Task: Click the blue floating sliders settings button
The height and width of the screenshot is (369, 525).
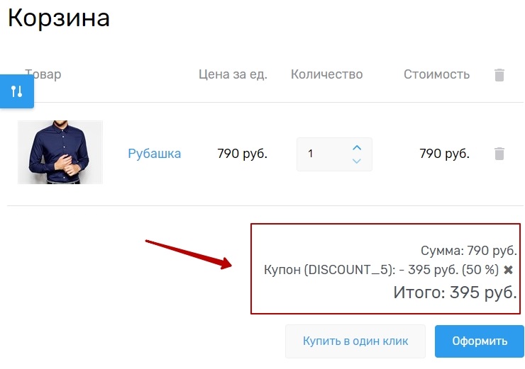Action: pyautogui.click(x=17, y=91)
